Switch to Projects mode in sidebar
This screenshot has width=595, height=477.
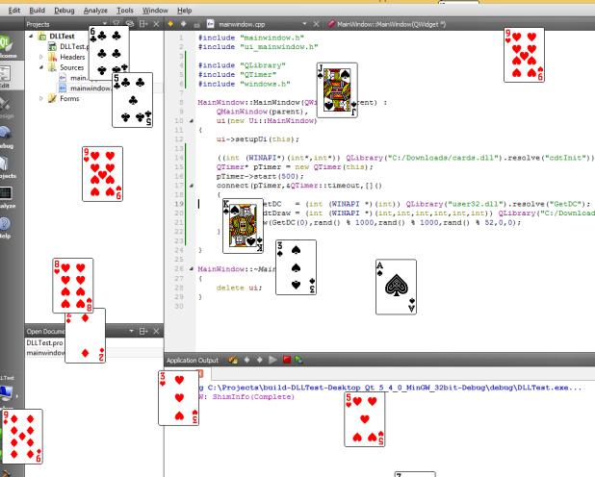[6, 167]
